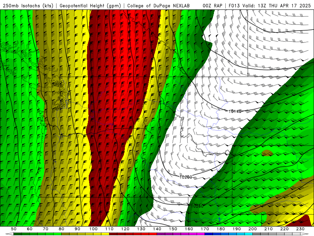Click the cyan swatch just left of 200
Viewport: 314px width, 236px height.
tap(249, 234)
